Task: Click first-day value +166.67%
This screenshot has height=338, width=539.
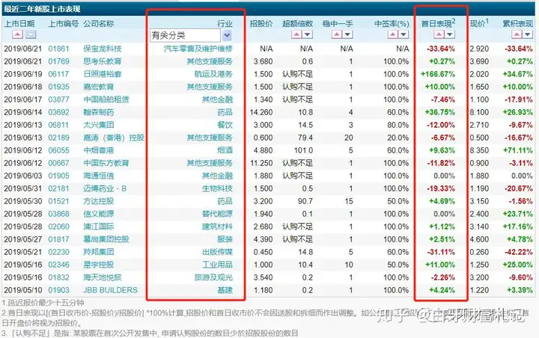Action: pyautogui.click(x=438, y=74)
